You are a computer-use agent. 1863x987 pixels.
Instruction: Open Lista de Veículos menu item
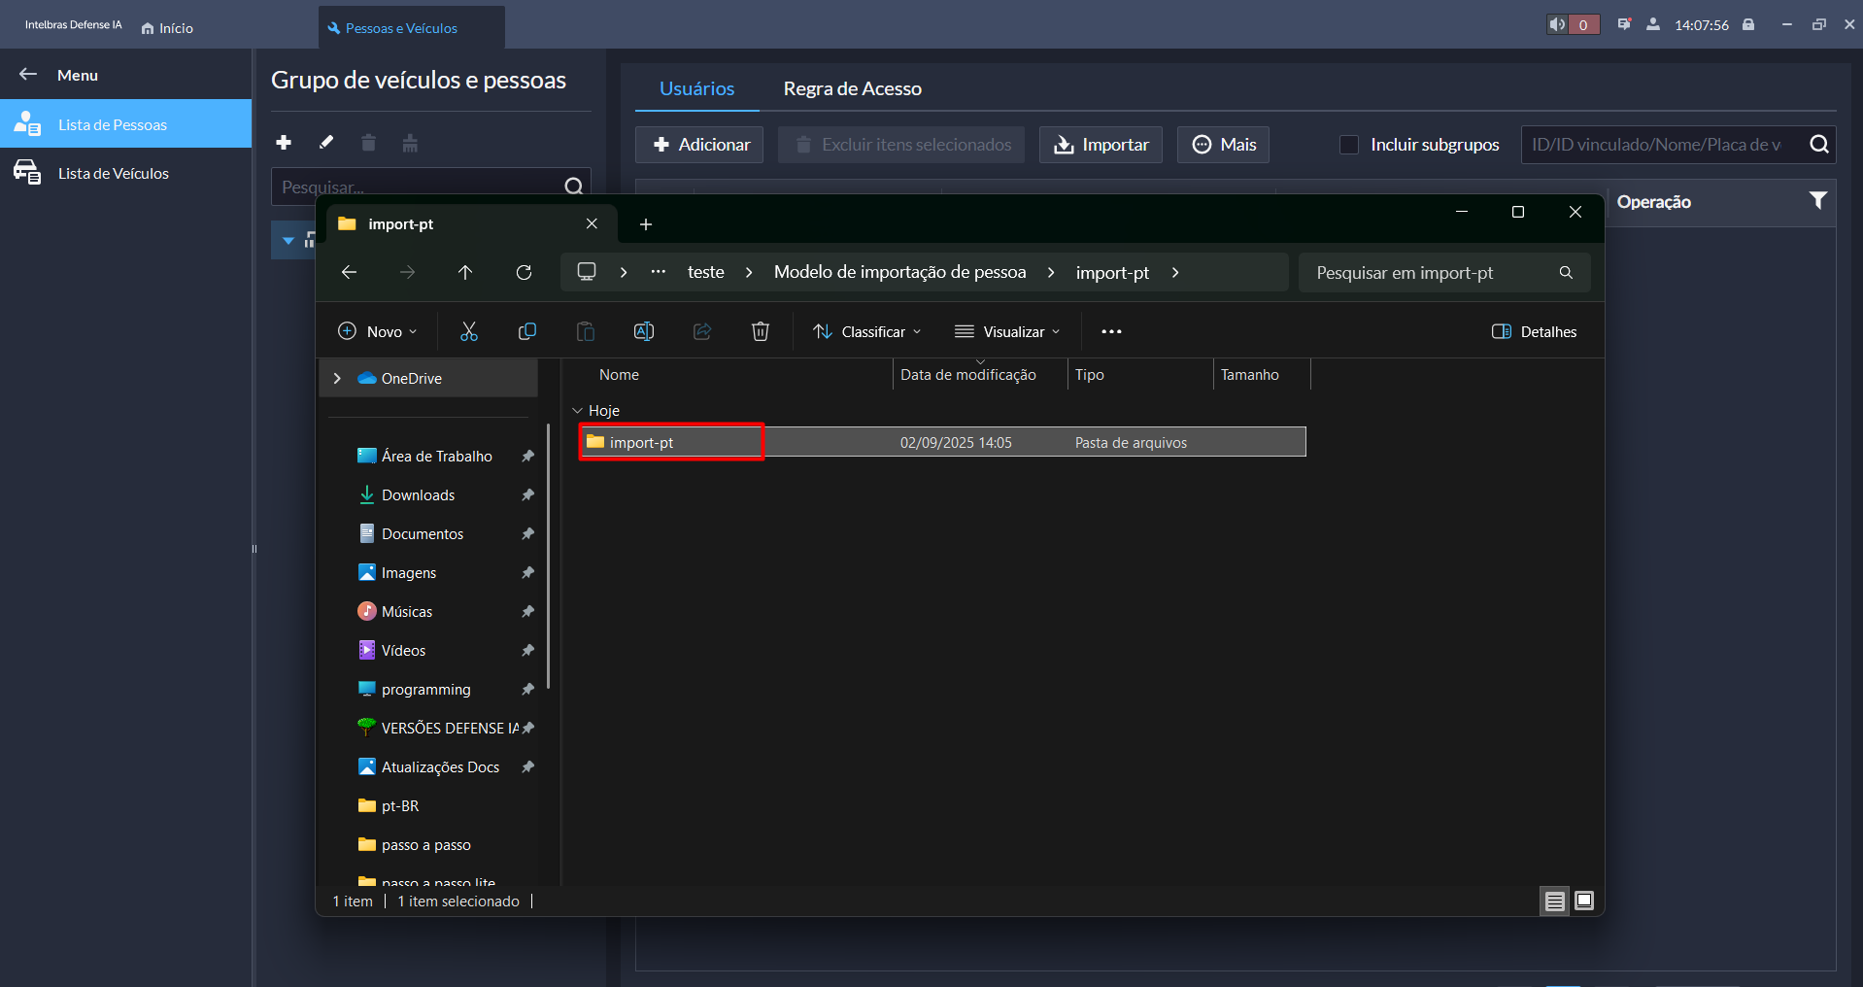click(x=114, y=173)
